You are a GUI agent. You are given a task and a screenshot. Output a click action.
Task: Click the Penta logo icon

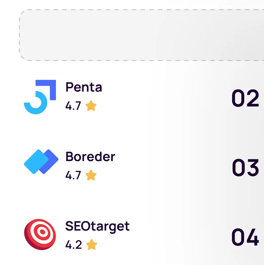pos(40,97)
